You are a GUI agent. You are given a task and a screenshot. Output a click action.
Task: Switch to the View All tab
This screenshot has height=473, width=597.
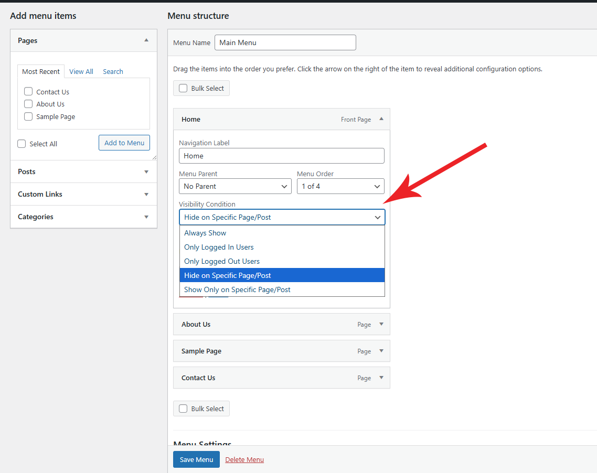pos(81,71)
